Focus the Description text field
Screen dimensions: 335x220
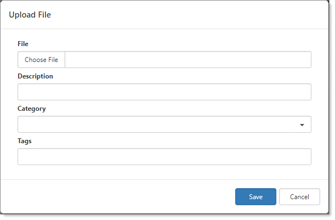click(x=164, y=92)
